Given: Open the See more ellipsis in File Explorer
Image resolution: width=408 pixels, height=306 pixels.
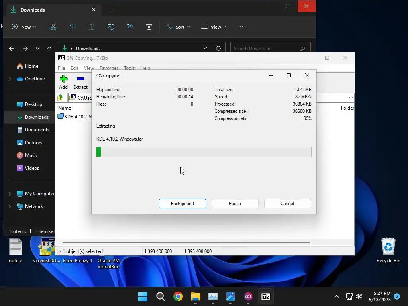Looking at the screenshot, I should pyautogui.click(x=243, y=27).
